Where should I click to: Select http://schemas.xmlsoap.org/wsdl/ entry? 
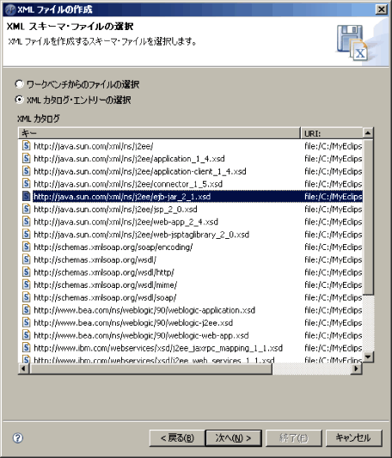coord(95,260)
